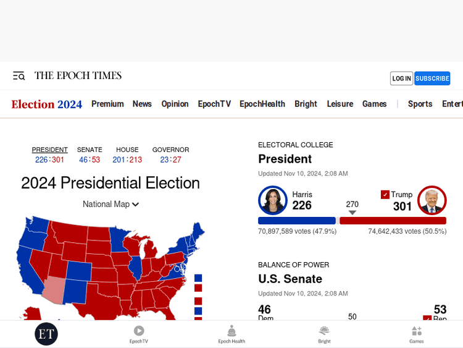Open the menu and search icon
This screenshot has height=348, width=463.
[19, 76]
